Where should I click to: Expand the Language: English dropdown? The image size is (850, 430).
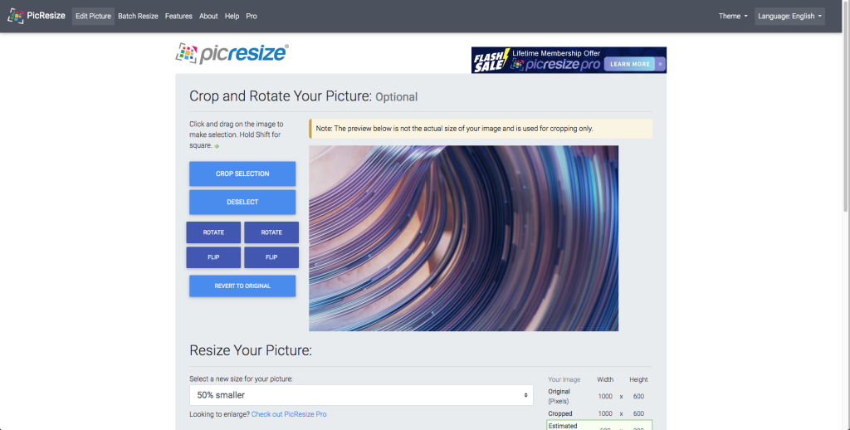(x=789, y=16)
